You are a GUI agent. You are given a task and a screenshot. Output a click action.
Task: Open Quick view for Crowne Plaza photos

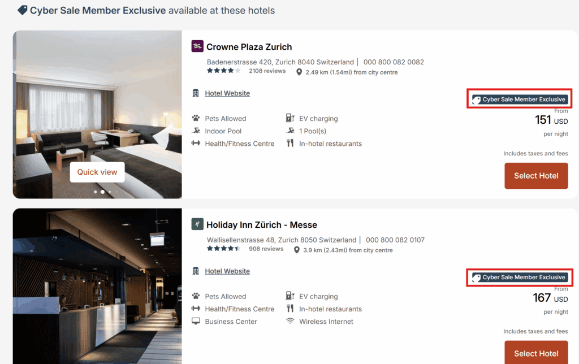pos(97,172)
